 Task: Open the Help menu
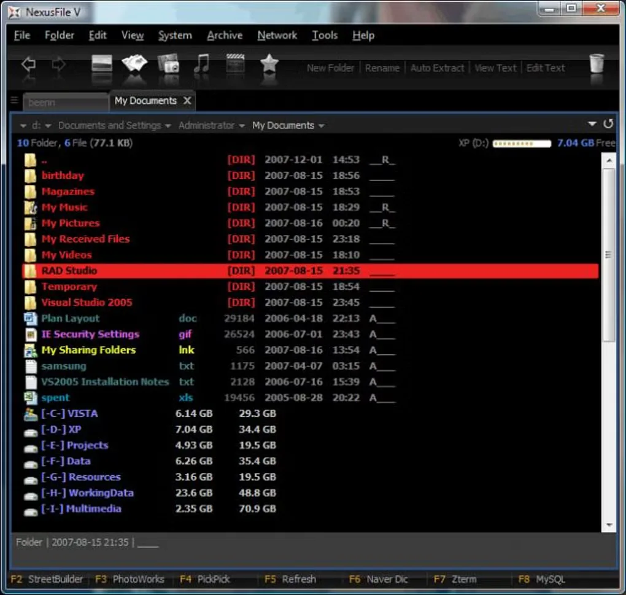tap(363, 36)
